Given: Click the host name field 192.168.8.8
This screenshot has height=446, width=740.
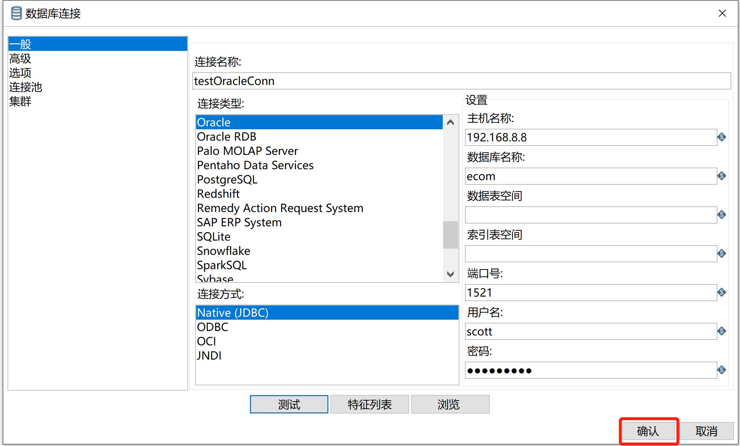Looking at the screenshot, I should pyautogui.click(x=591, y=137).
